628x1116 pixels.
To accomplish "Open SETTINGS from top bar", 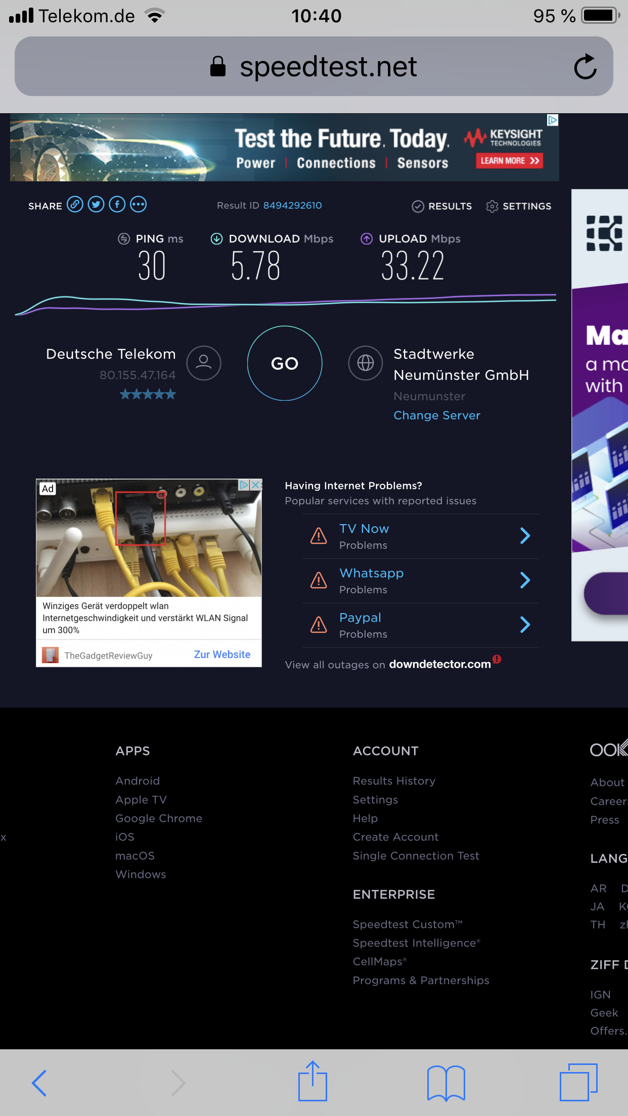I will click(x=519, y=206).
